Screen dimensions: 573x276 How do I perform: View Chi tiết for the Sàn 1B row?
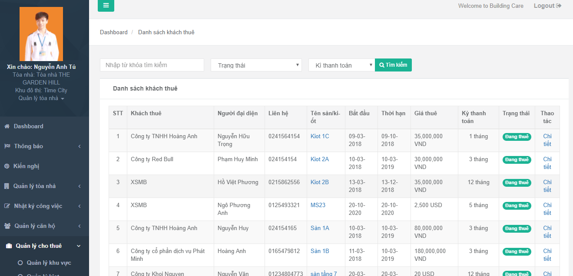pyautogui.click(x=547, y=255)
